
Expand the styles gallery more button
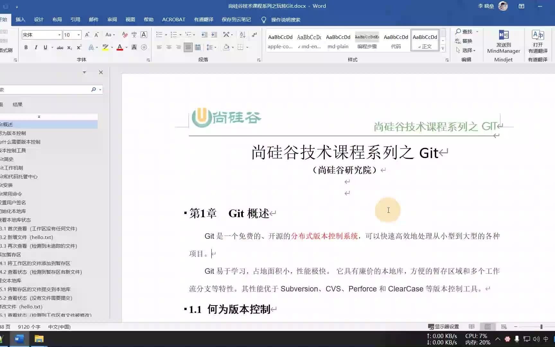[x=443, y=49]
